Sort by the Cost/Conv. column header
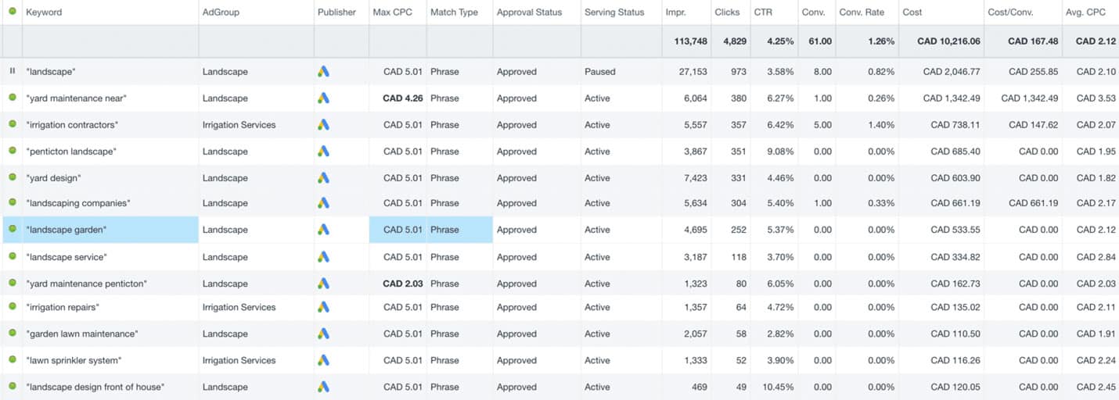Image resolution: width=1119 pixels, height=400 pixels. [x=1010, y=12]
